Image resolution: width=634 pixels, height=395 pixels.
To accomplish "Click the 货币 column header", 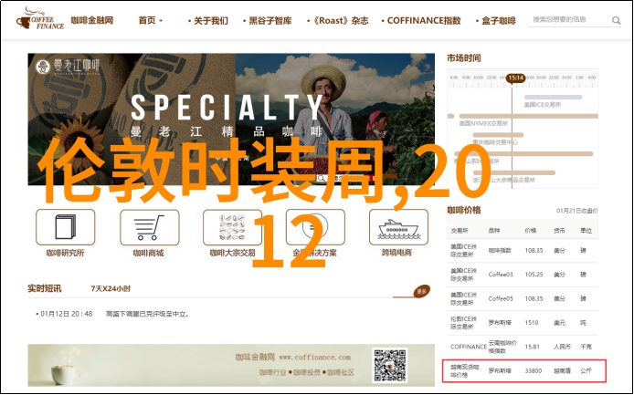I will [x=560, y=231].
